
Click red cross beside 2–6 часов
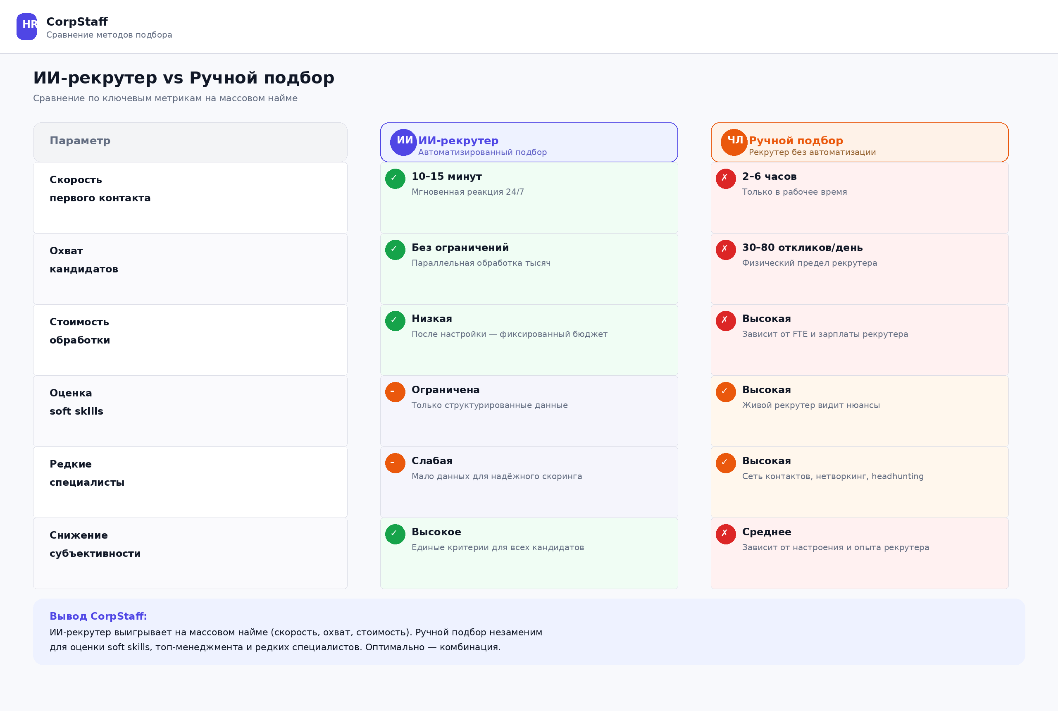(x=726, y=179)
